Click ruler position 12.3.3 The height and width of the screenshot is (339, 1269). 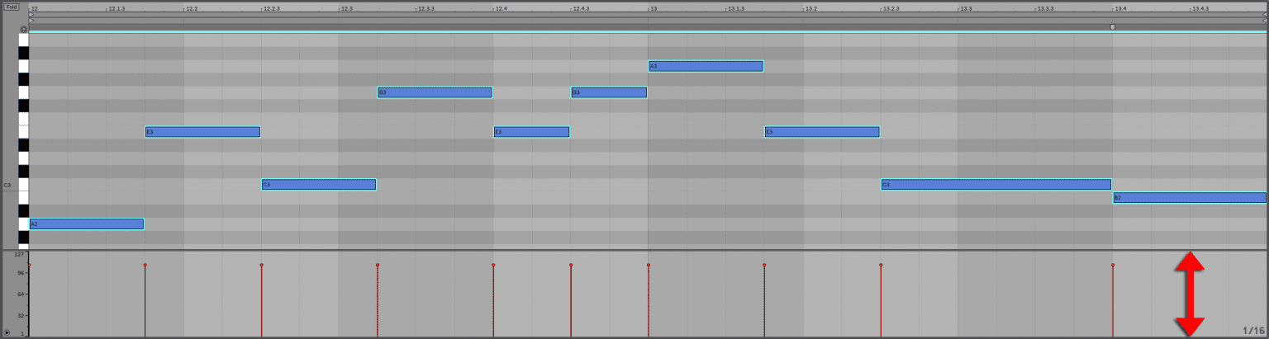pos(426,8)
